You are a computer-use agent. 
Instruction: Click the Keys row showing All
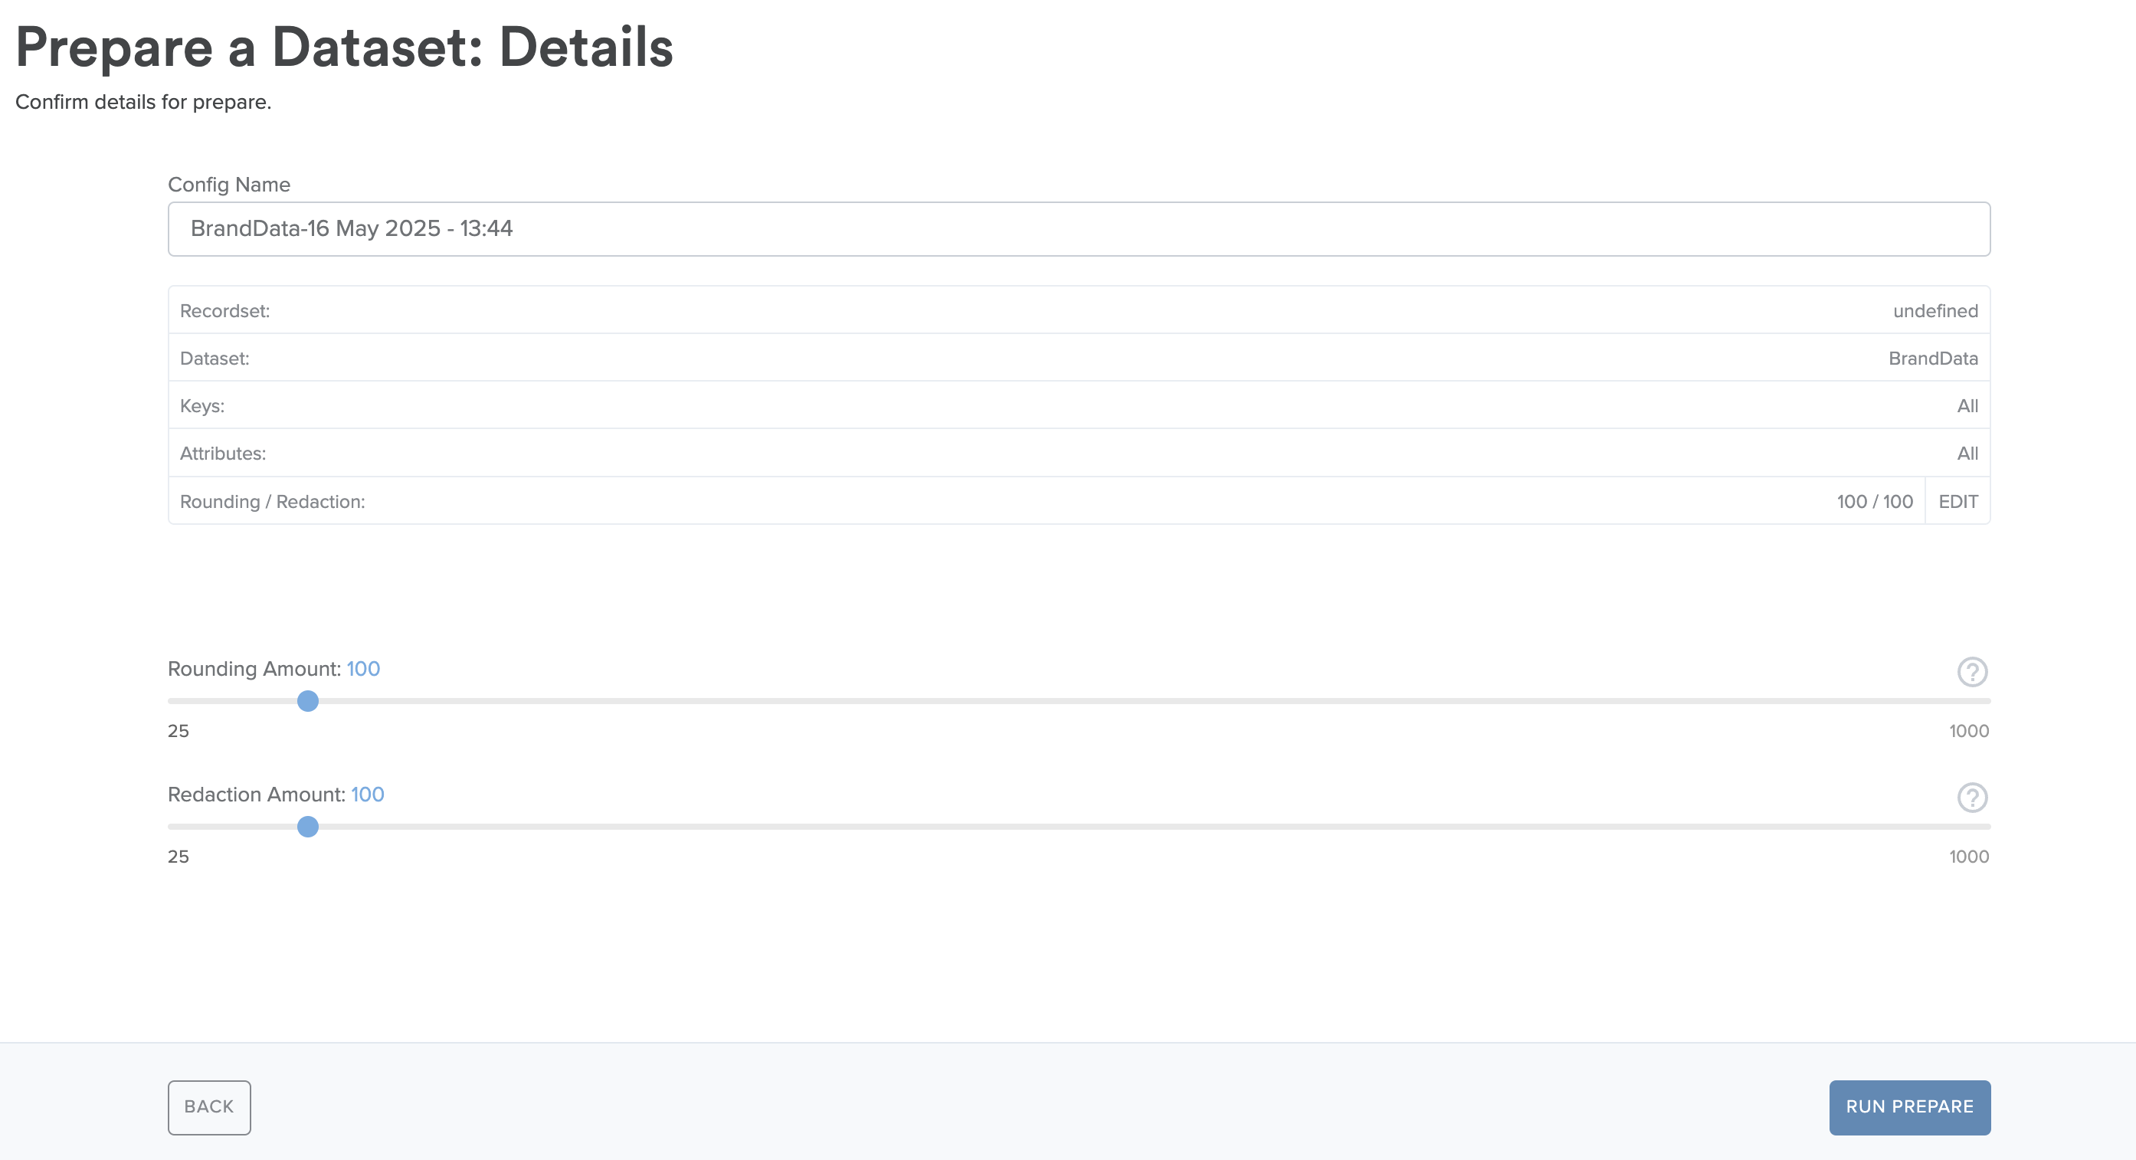coord(1079,406)
